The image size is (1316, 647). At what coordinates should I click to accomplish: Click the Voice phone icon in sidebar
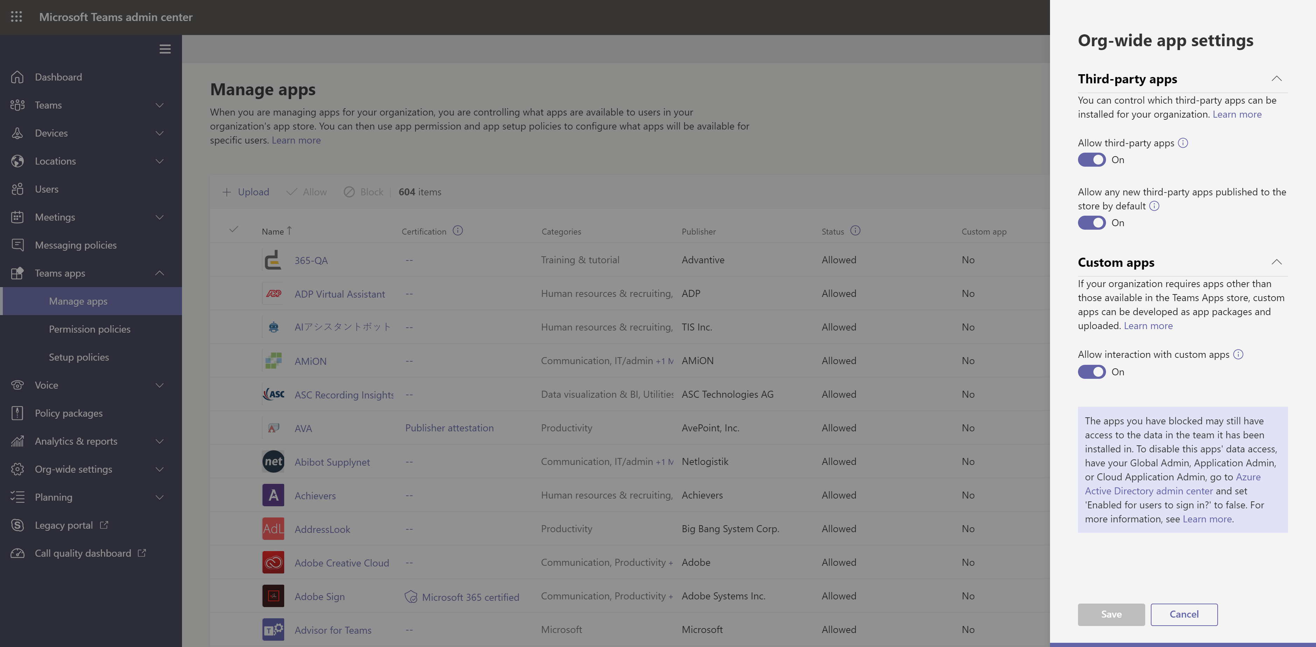pyautogui.click(x=17, y=385)
